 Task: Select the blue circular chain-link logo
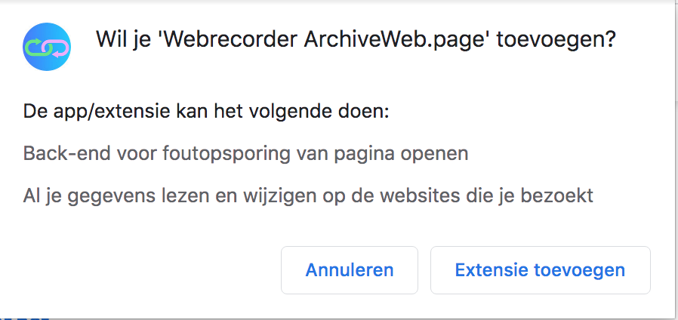point(47,47)
